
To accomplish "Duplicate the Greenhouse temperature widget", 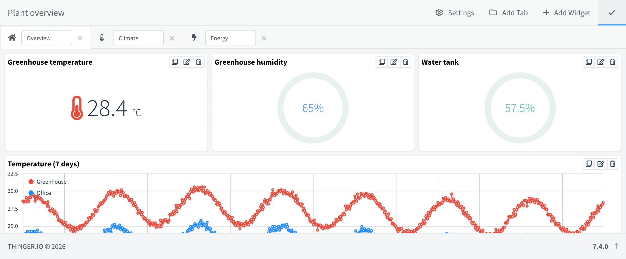I will pos(175,62).
